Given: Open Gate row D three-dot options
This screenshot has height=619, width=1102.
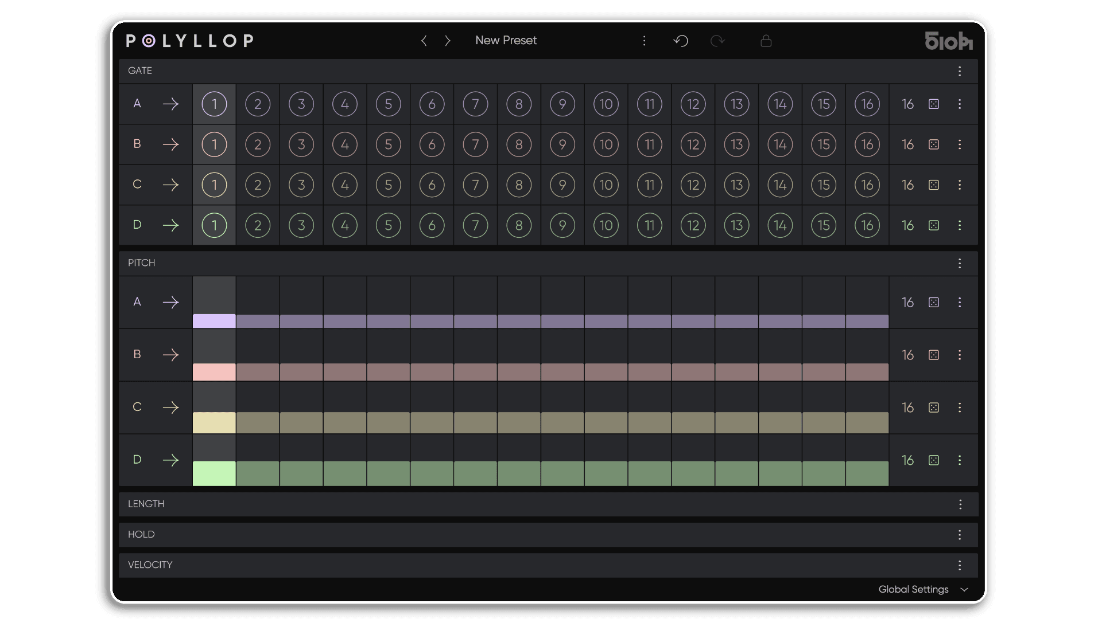Looking at the screenshot, I should tap(960, 225).
